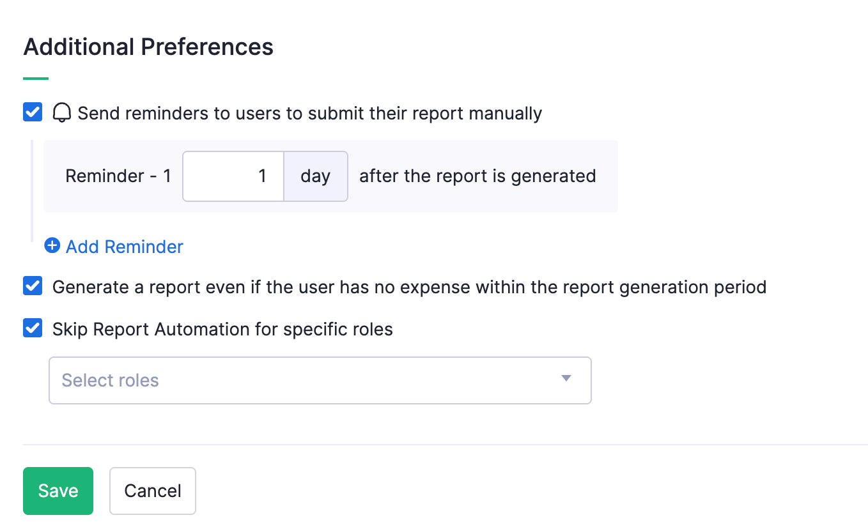Click the Add Reminder link
This screenshot has width=868, height=529.
coord(123,246)
